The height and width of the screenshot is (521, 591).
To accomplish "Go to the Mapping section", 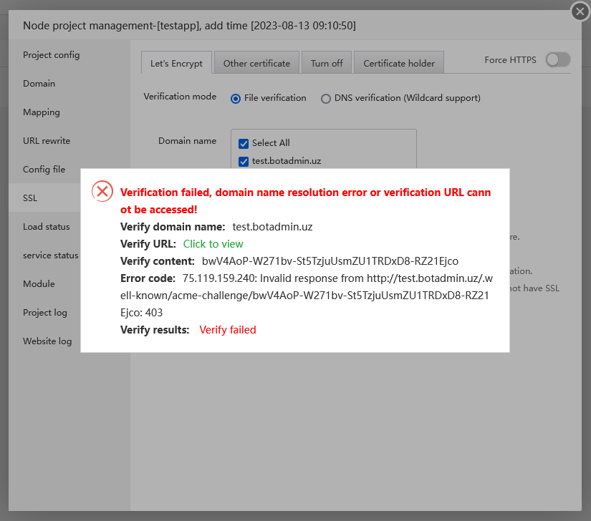I will [41, 112].
